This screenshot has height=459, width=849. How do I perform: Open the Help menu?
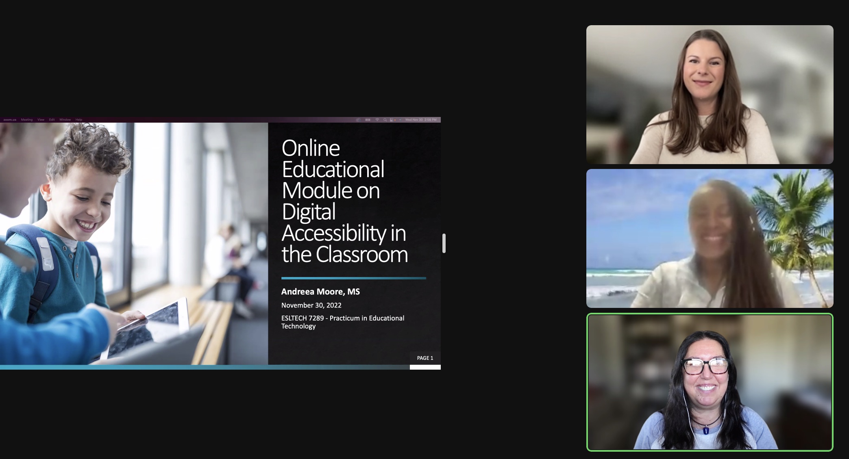coord(78,120)
